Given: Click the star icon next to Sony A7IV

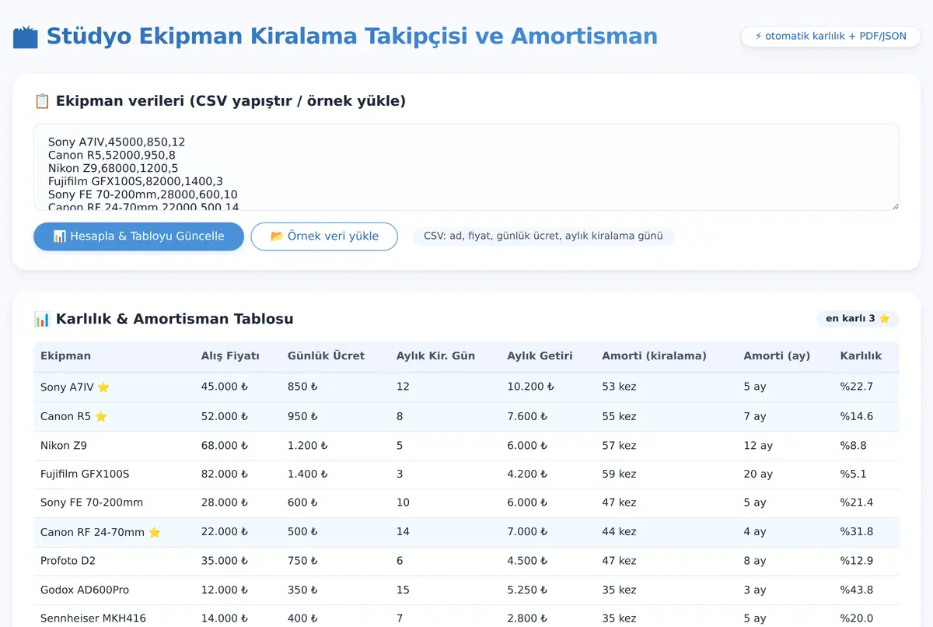Looking at the screenshot, I should pyautogui.click(x=103, y=387).
